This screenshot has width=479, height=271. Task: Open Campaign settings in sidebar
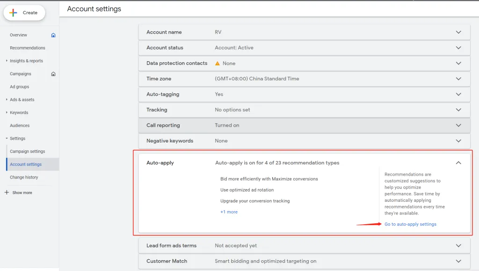(28, 151)
